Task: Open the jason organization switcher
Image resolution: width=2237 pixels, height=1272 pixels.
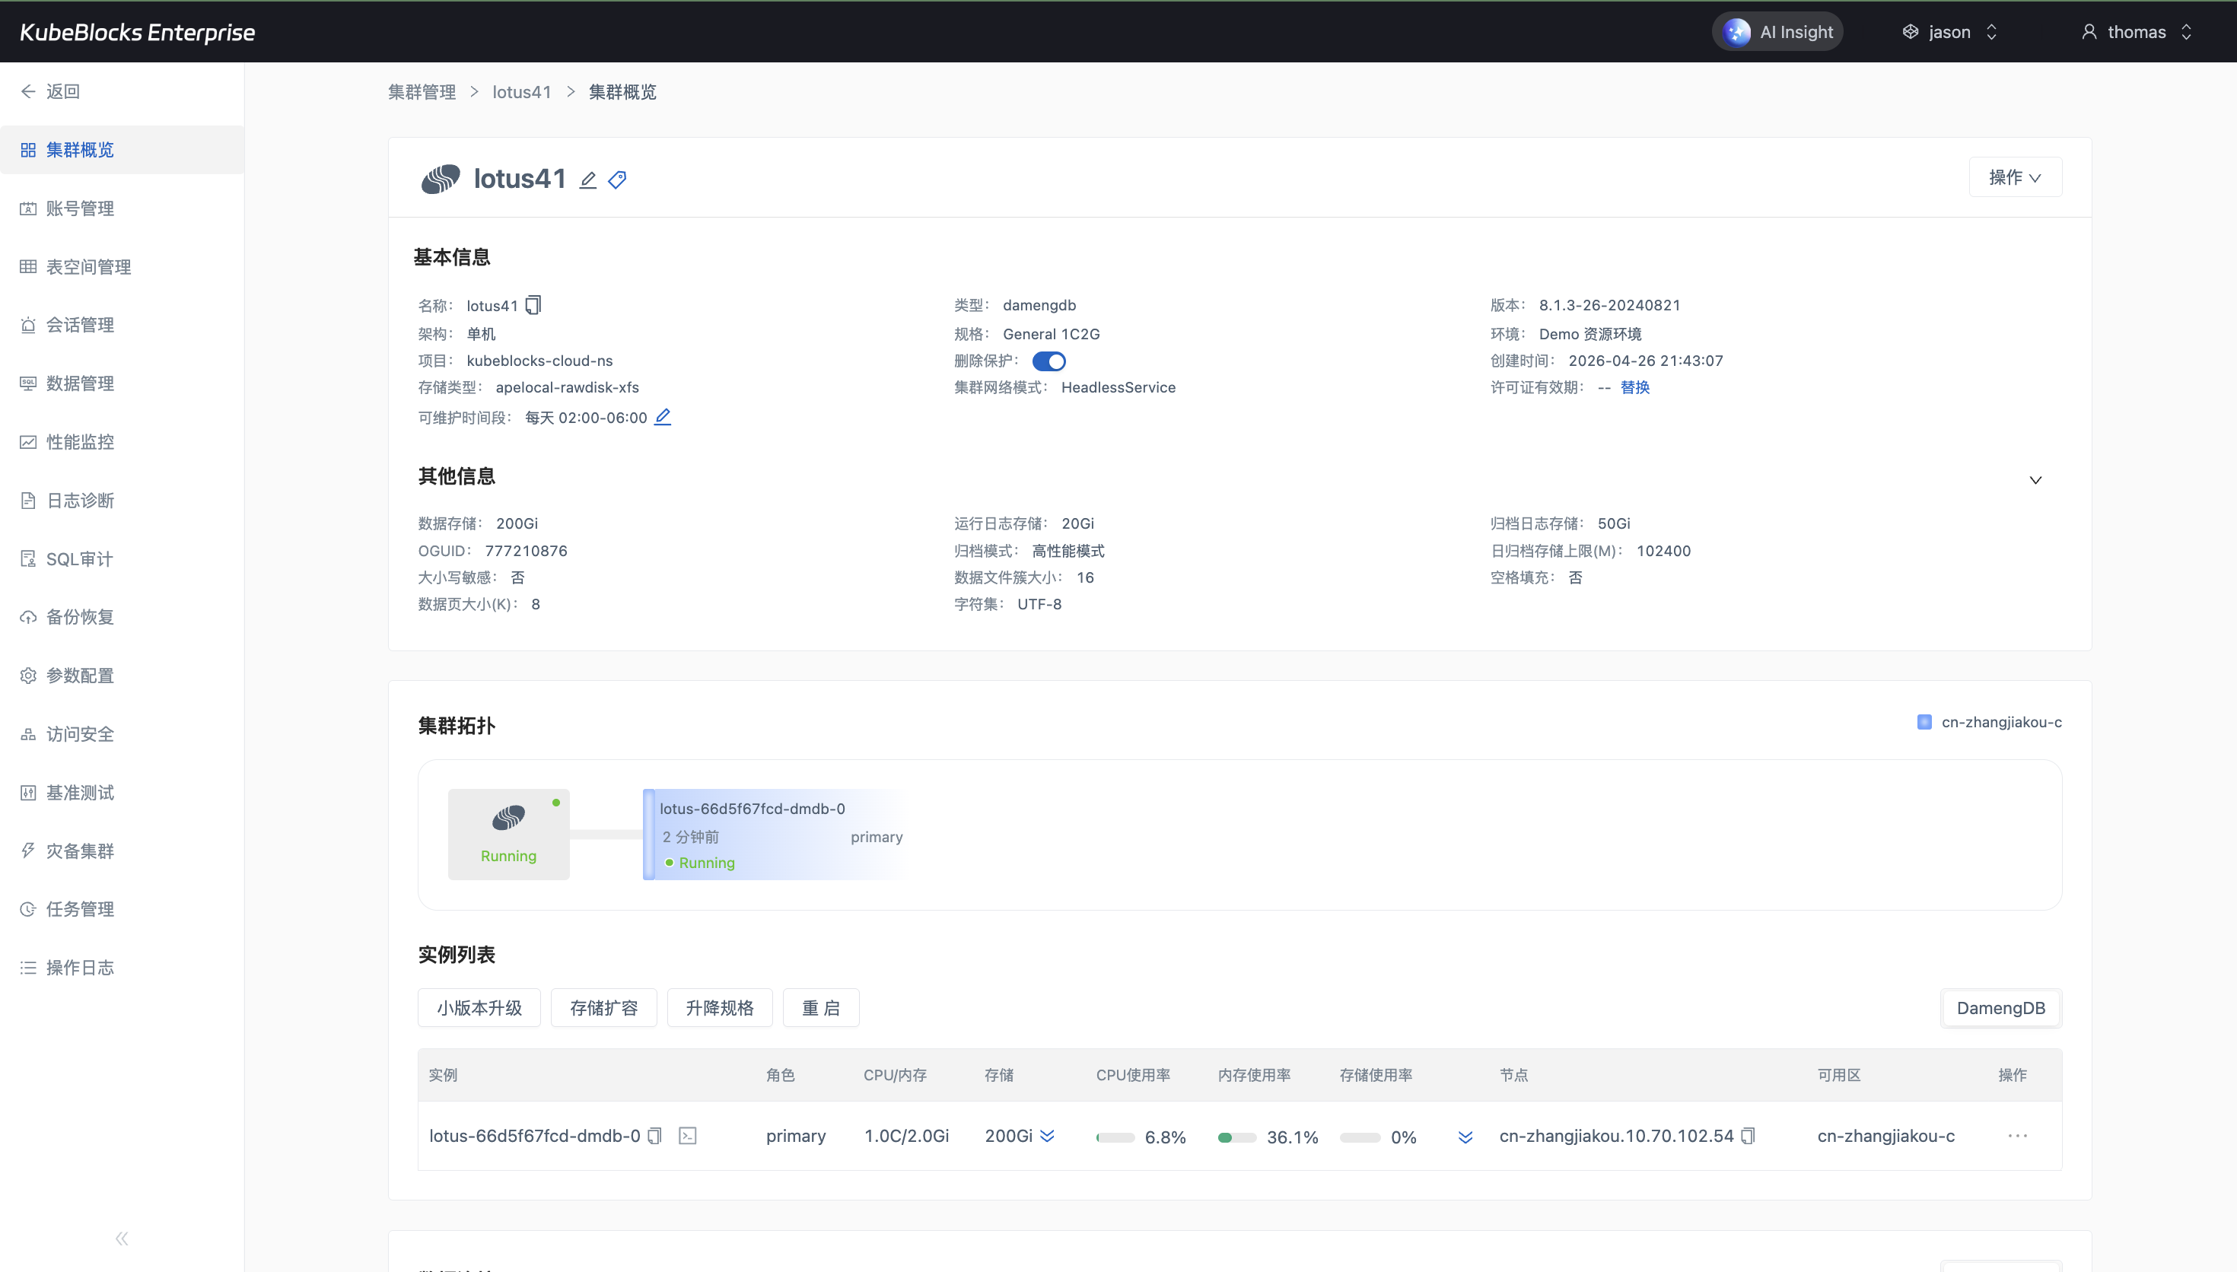Action: [1949, 32]
